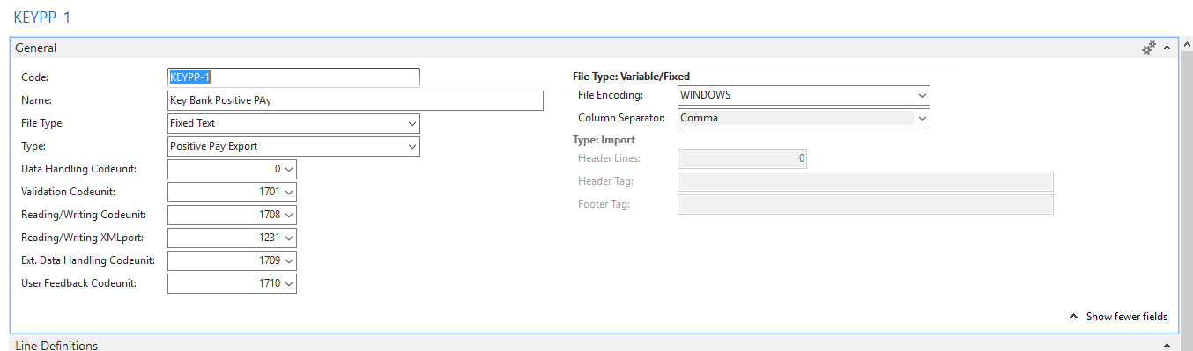The image size is (1193, 351).
Task: Open Data Handling Codeunit lookup arrow
Action: pos(289,169)
